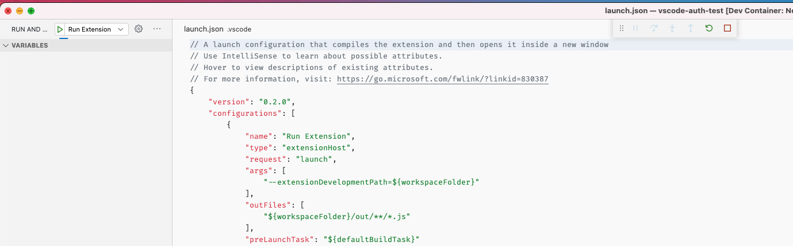Click the comment about Hover descriptions

[312, 67]
